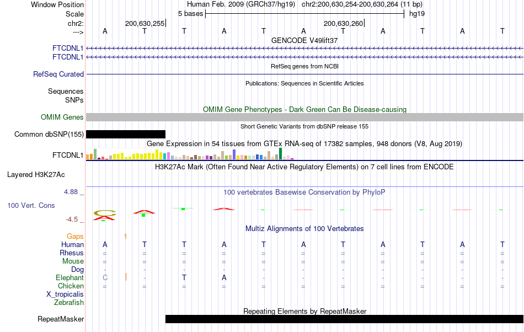Click the chr2: ruler label

[76, 23]
